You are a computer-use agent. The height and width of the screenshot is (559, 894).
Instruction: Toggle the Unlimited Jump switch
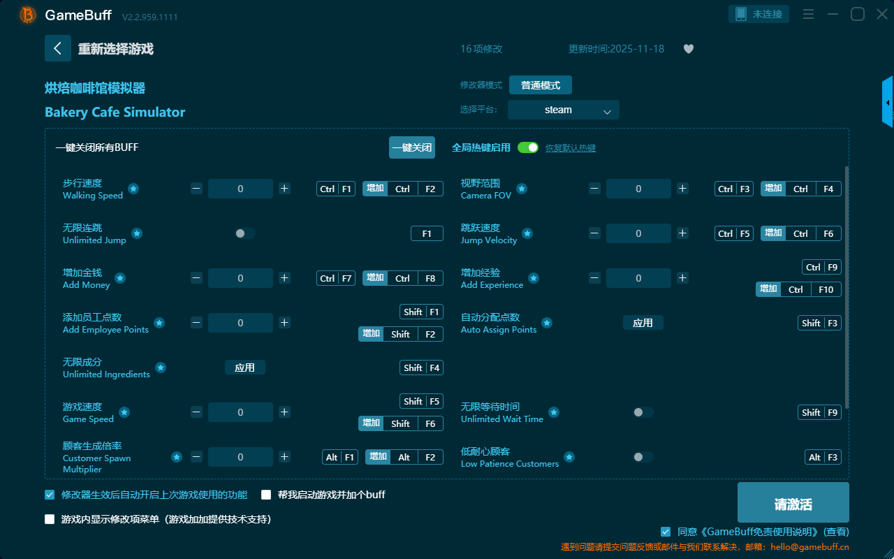click(x=244, y=233)
